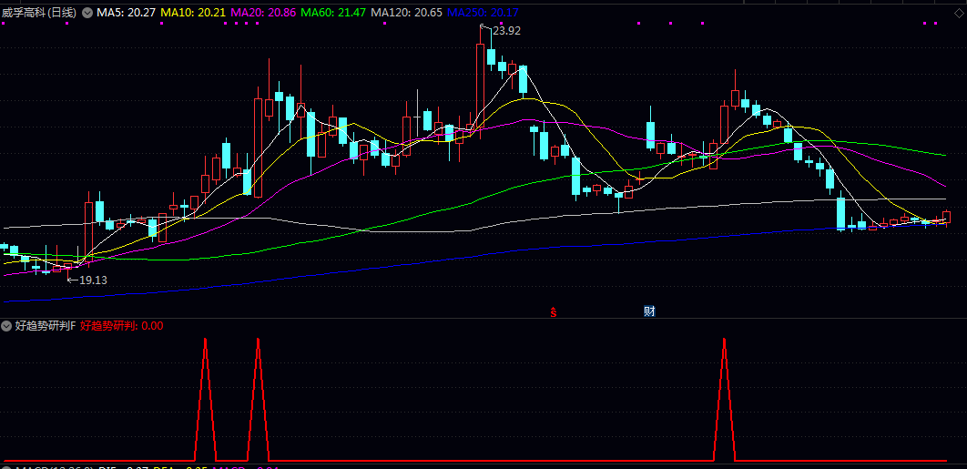The width and height of the screenshot is (967, 469).
Task: Click the 19.13 low price annotation
Action: pyautogui.click(x=93, y=280)
